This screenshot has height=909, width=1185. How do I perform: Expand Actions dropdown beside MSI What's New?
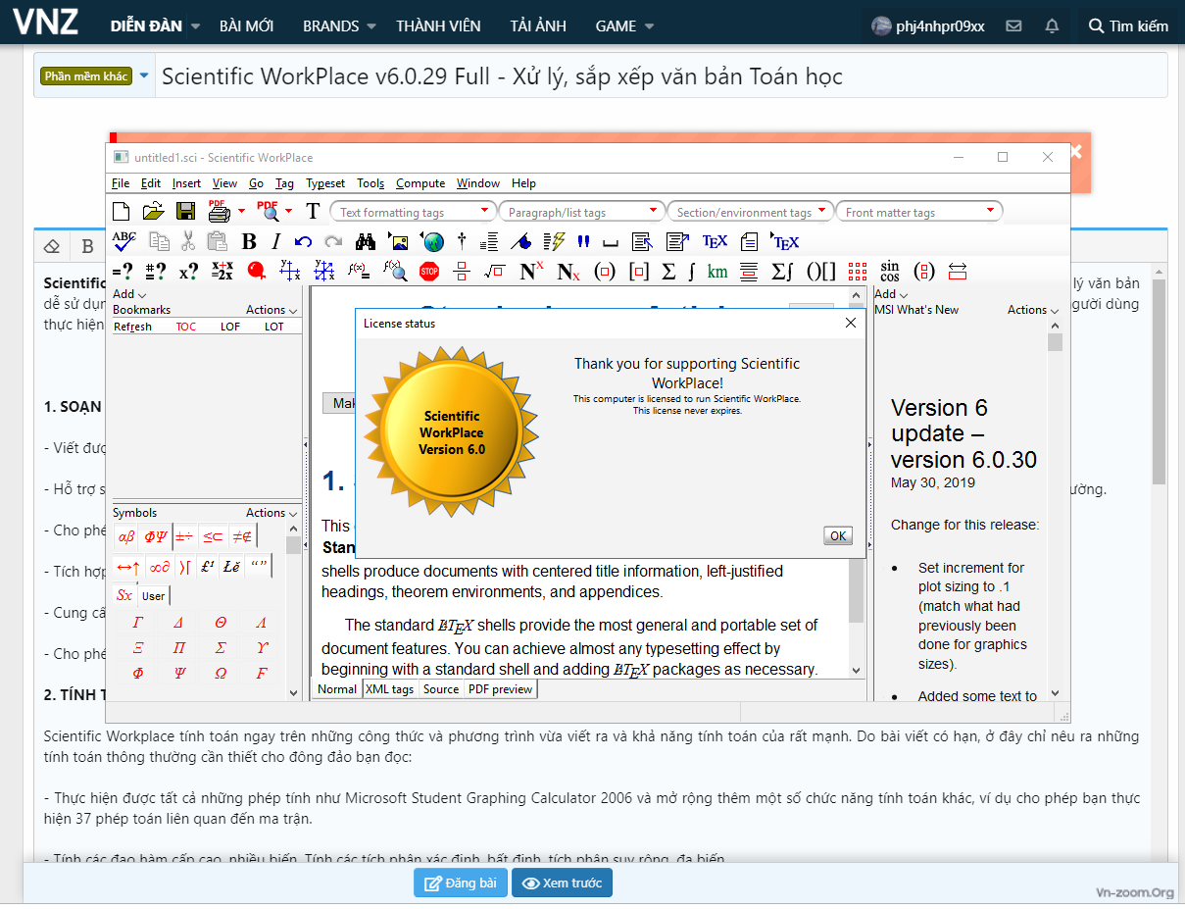coord(1033,310)
